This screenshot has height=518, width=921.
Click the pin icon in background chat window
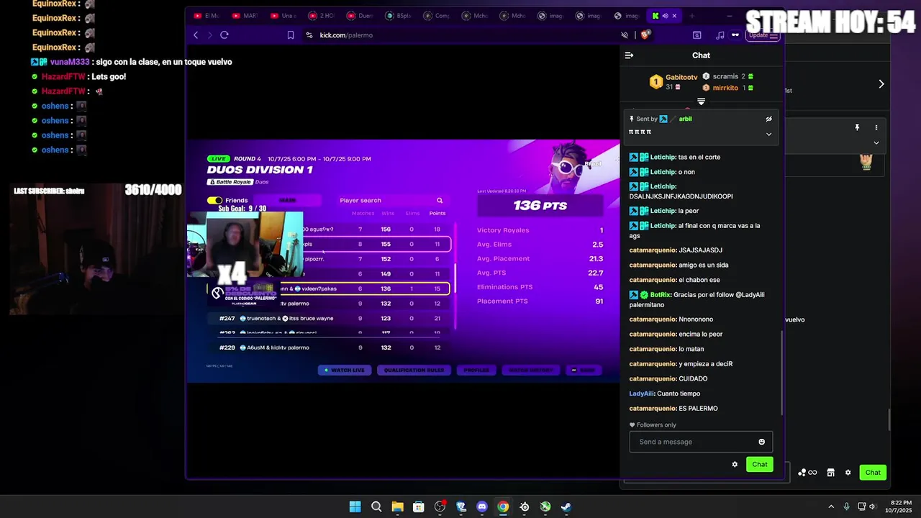857,127
